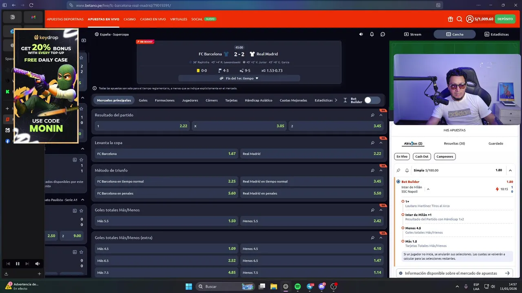522x293 pixels.
Task: Collapse the Levanta la copa section
Action: [381, 143]
